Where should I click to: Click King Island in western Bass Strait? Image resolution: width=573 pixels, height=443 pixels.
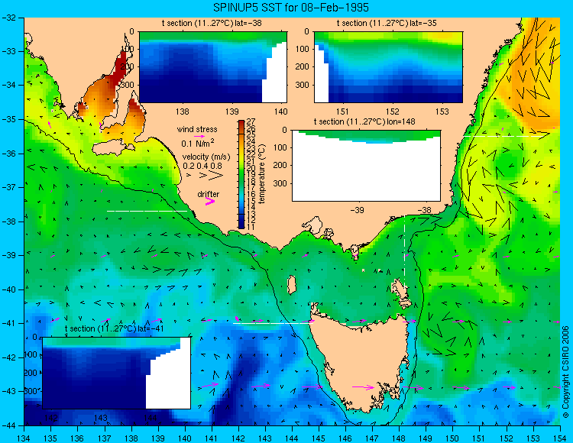tap(291, 285)
